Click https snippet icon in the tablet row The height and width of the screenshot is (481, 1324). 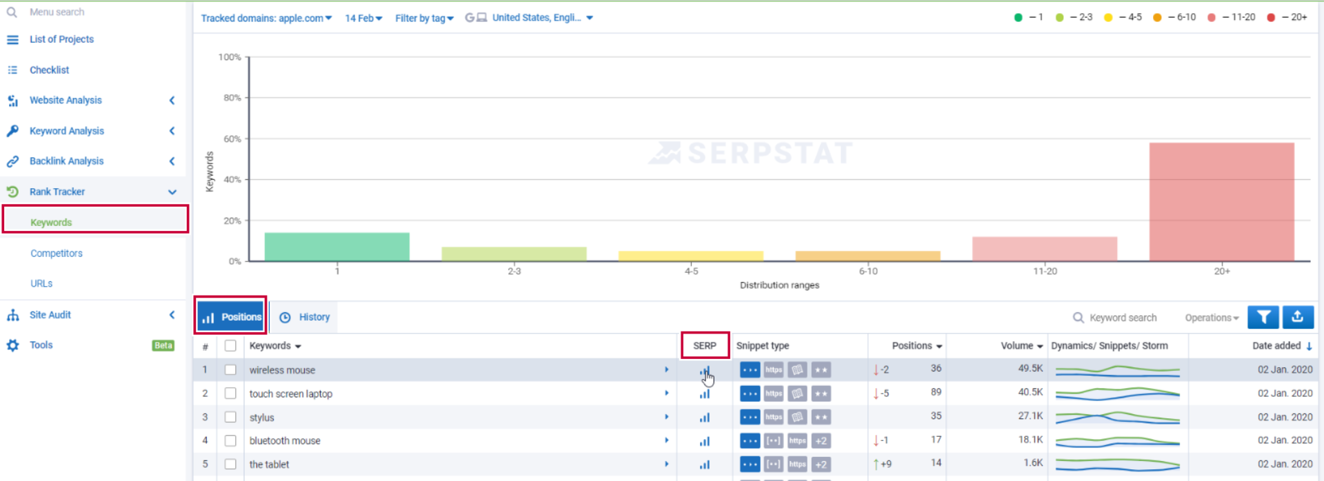(797, 464)
